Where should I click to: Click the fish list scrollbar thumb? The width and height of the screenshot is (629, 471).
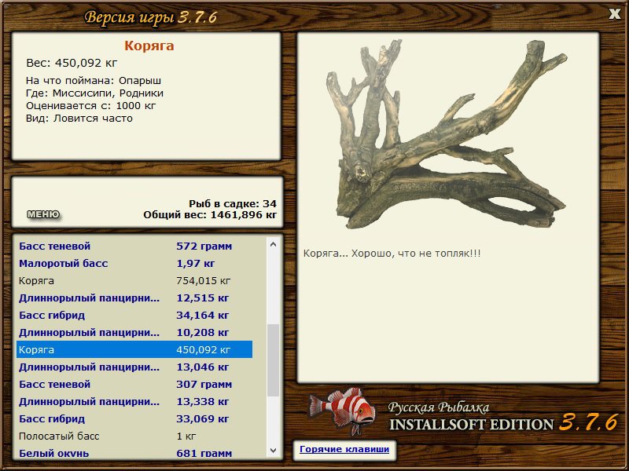[273, 360]
